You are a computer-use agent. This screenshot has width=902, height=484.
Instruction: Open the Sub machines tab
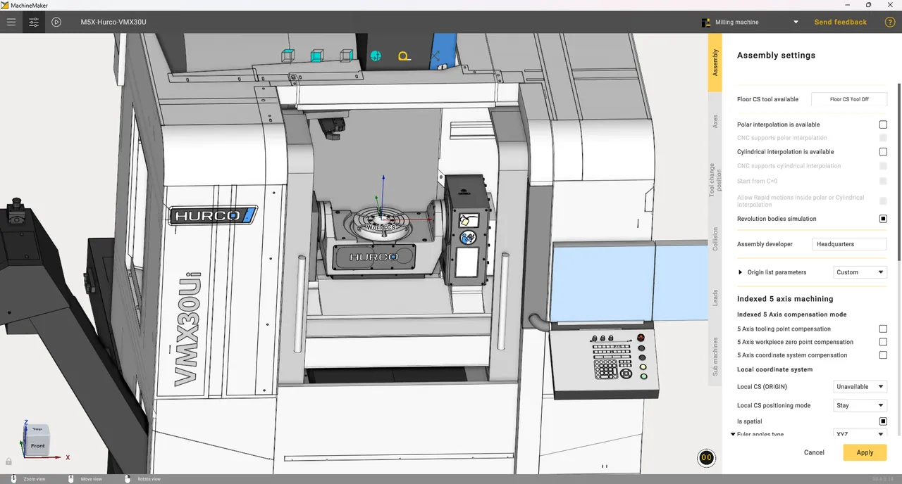tap(715, 357)
